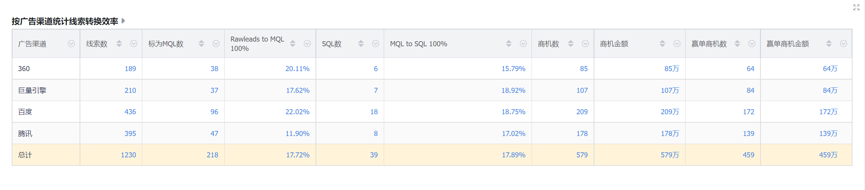865x190 pixels.
Task: Sort the 赢单商机金额 column
Action: click(x=829, y=44)
